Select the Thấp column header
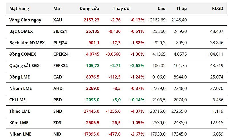235x139 pixels. (x=181, y=8)
